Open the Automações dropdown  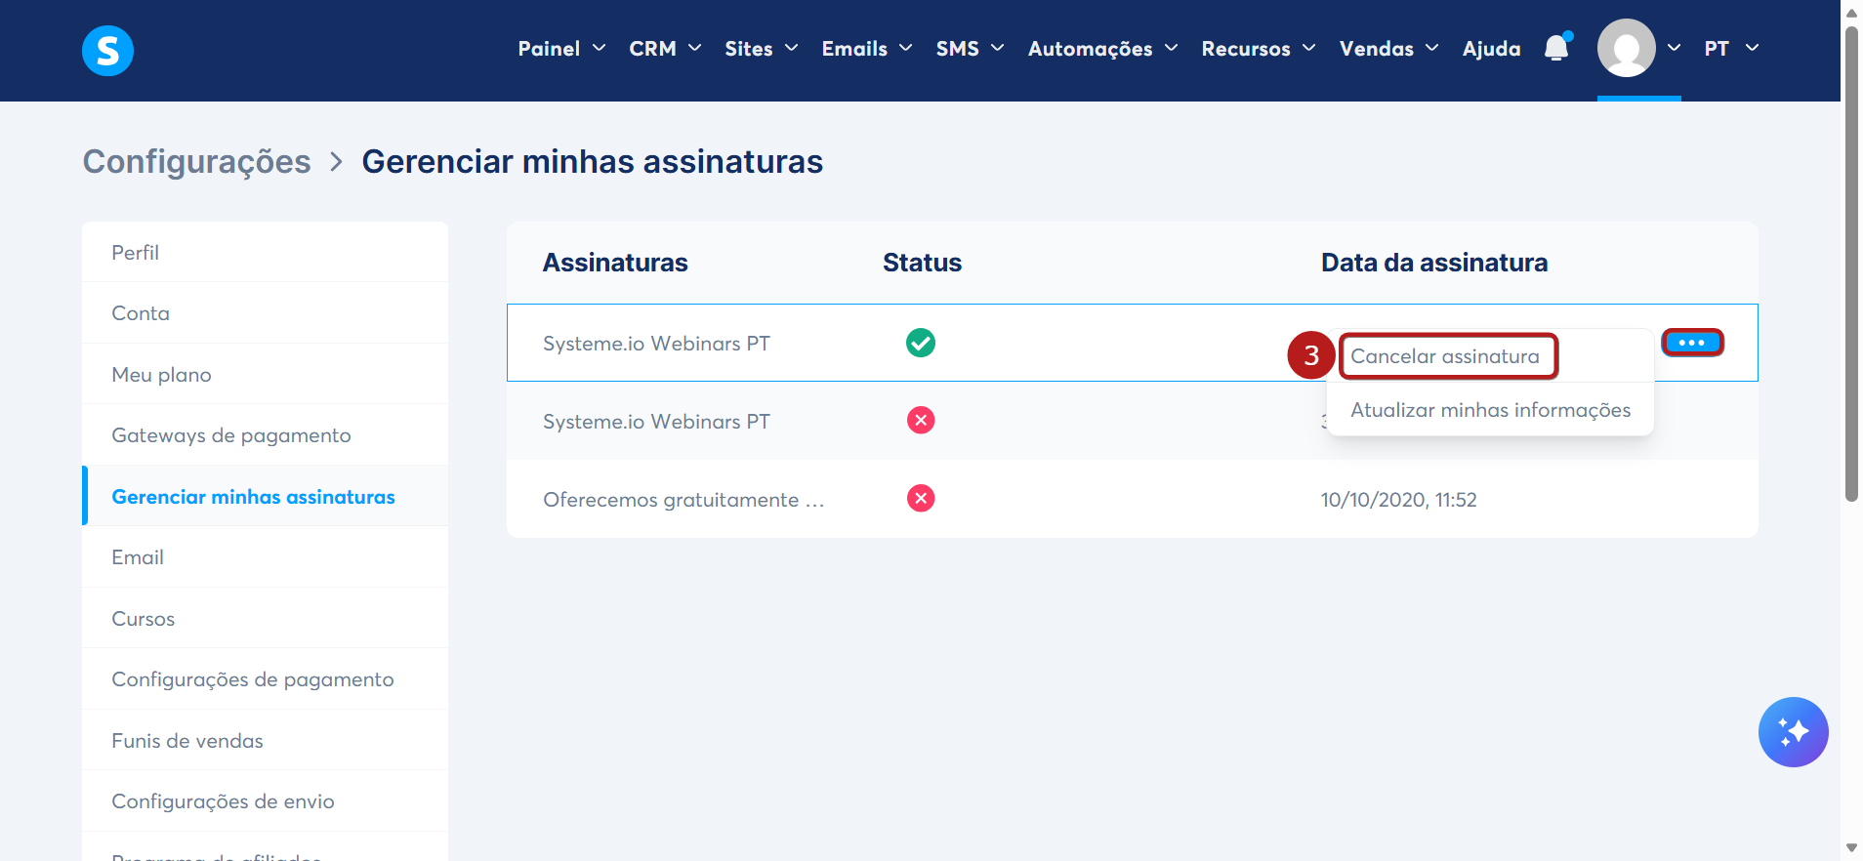tap(1103, 49)
